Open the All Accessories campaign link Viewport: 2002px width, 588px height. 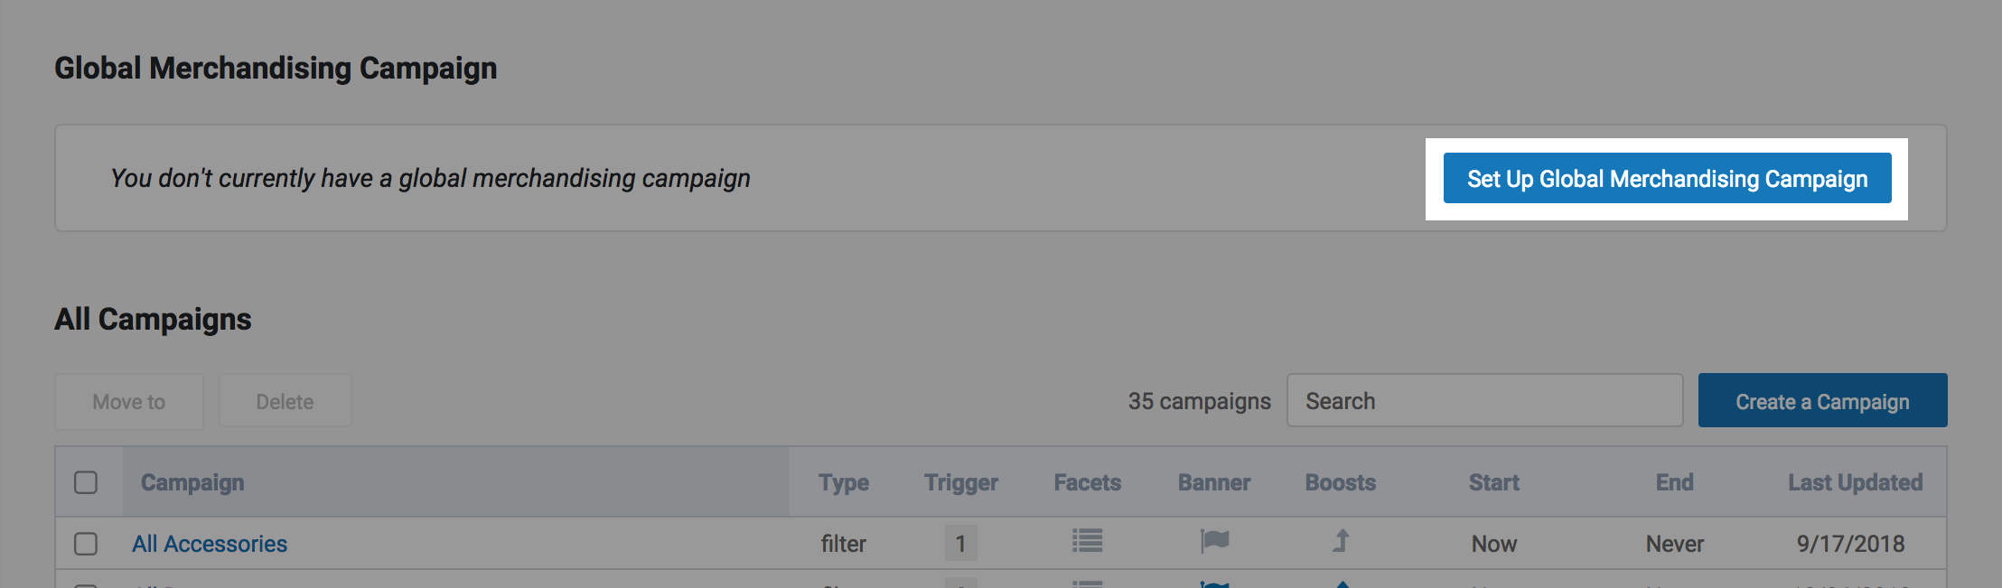tap(210, 544)
